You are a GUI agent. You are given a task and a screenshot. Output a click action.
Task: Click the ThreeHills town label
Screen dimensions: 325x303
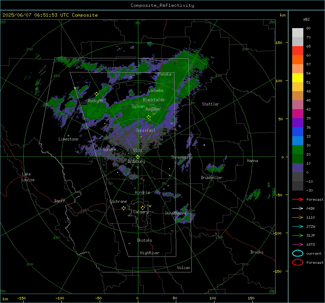click(182, 157)
